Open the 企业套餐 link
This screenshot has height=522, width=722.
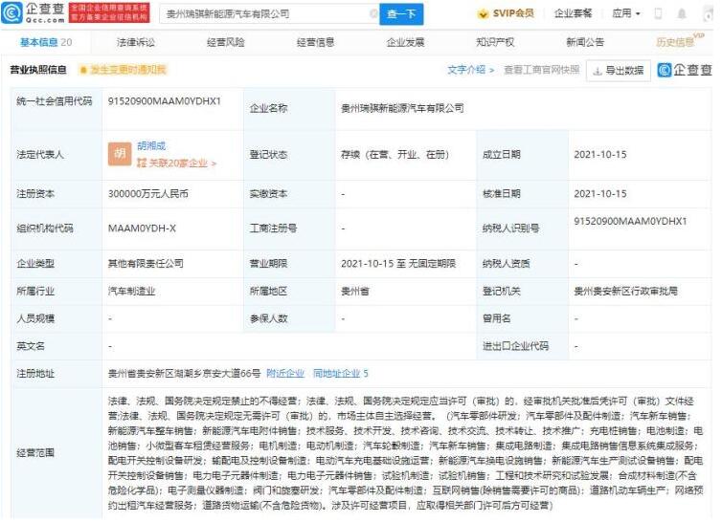point(574,13)
